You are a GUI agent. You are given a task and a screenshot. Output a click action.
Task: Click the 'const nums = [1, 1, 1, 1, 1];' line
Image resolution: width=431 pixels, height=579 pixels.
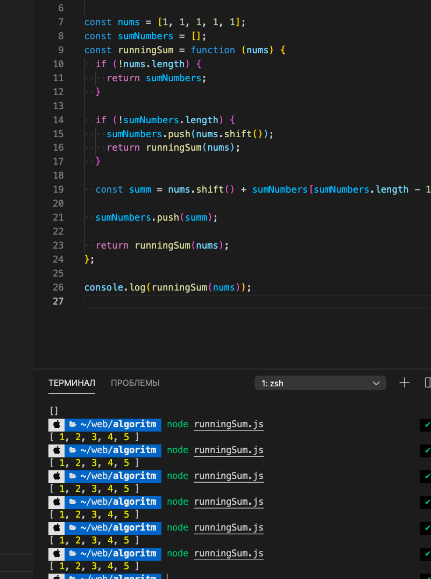tap(165, 22)
